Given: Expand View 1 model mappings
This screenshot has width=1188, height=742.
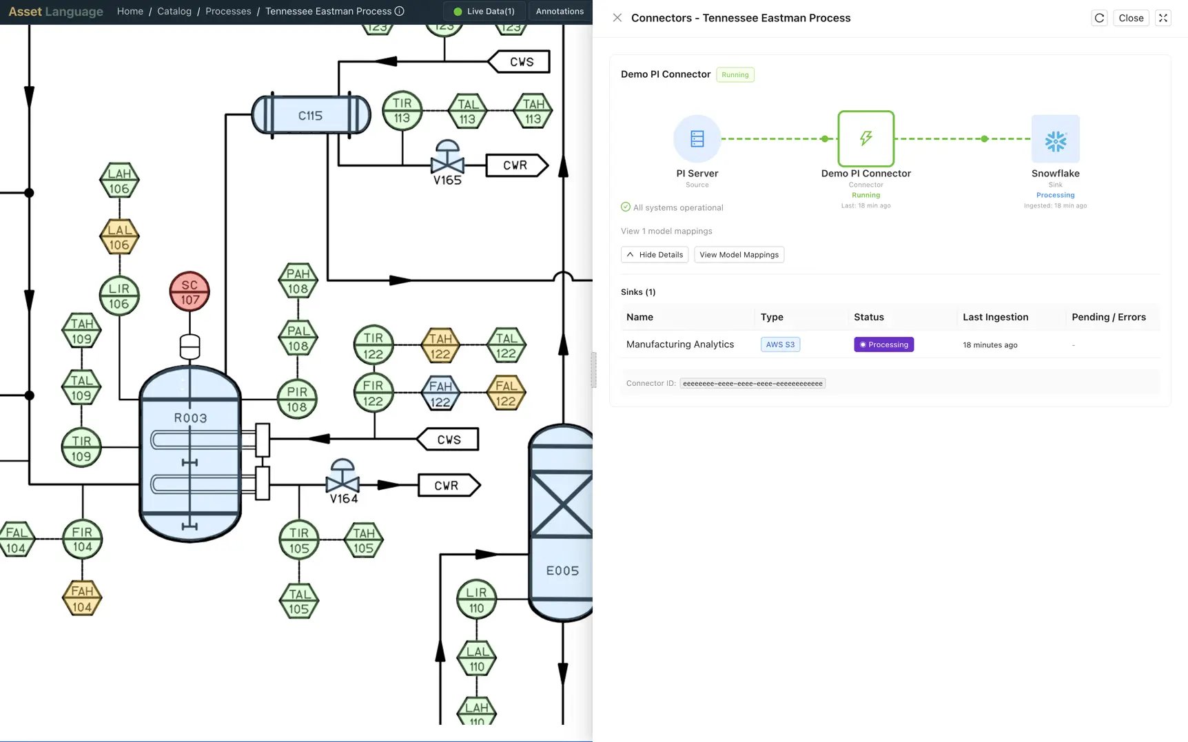Looking at the screenshot, I should 666,231.
